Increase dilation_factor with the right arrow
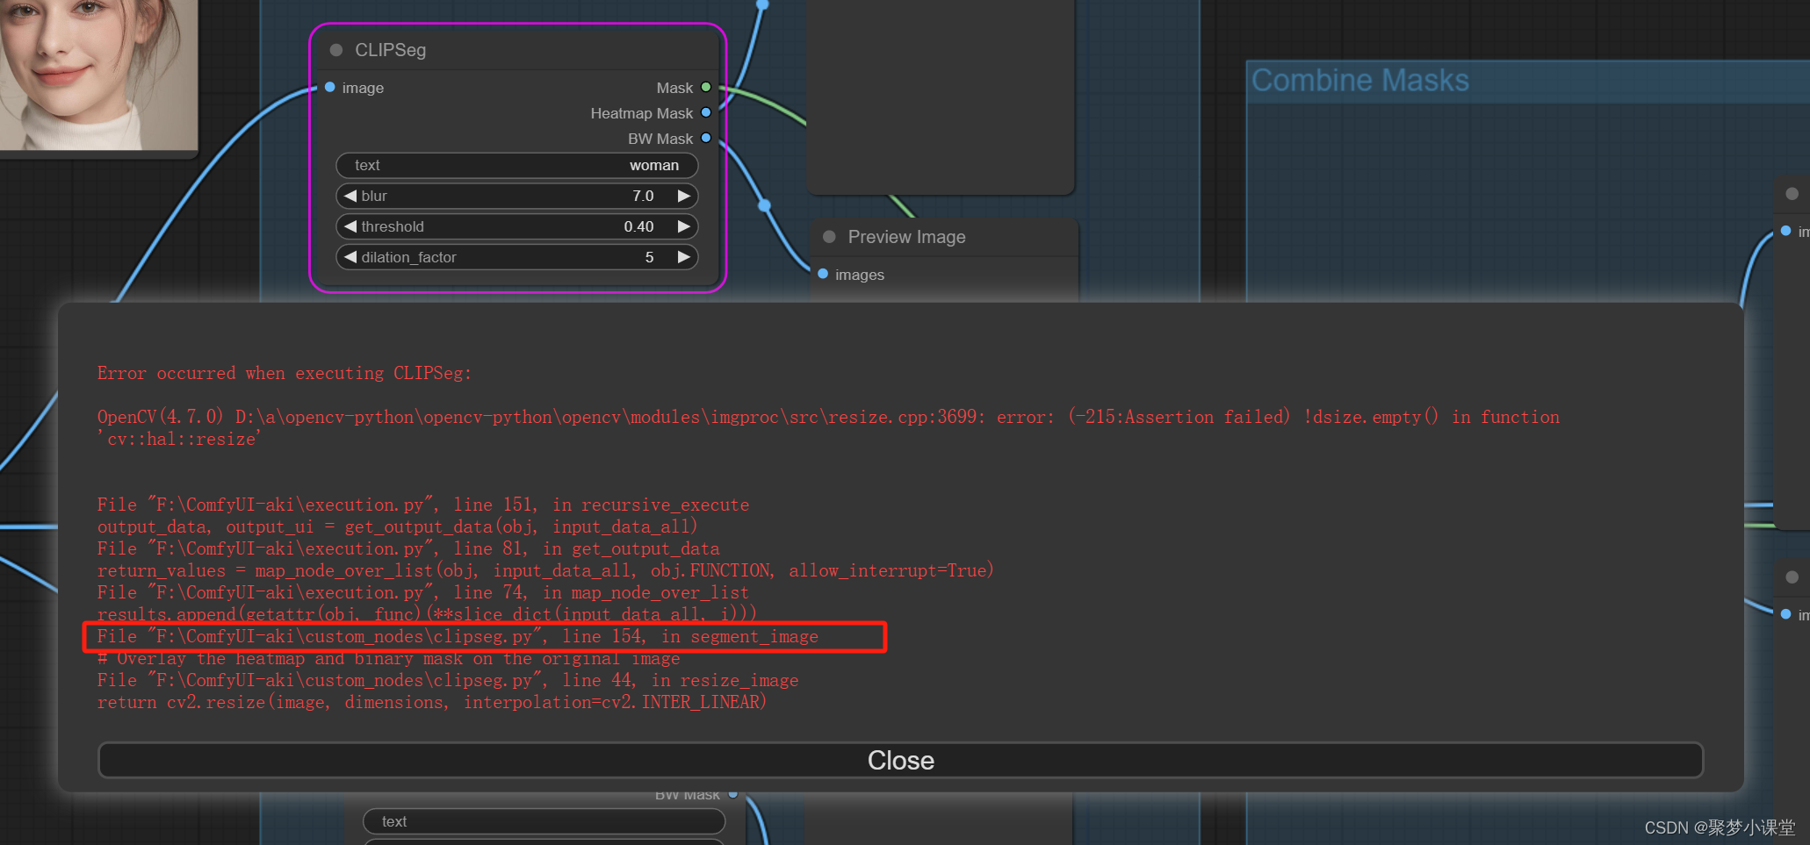The height and width of the screenshot is (845, 1810). pos(684,257)
